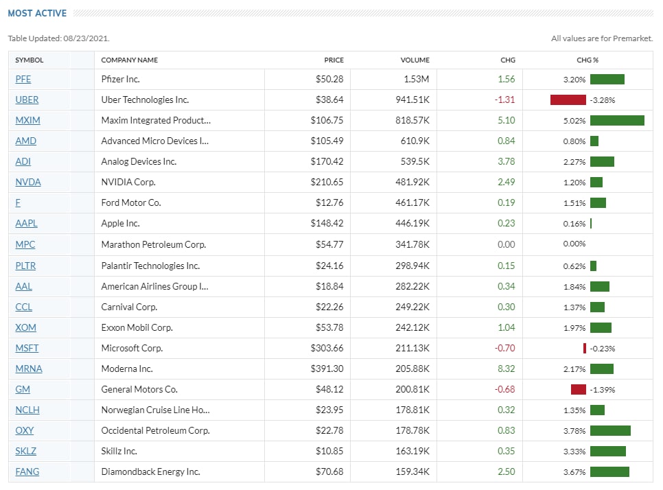Open the MXIM symbol link
The image size is (663, 490).
point(27,121)
